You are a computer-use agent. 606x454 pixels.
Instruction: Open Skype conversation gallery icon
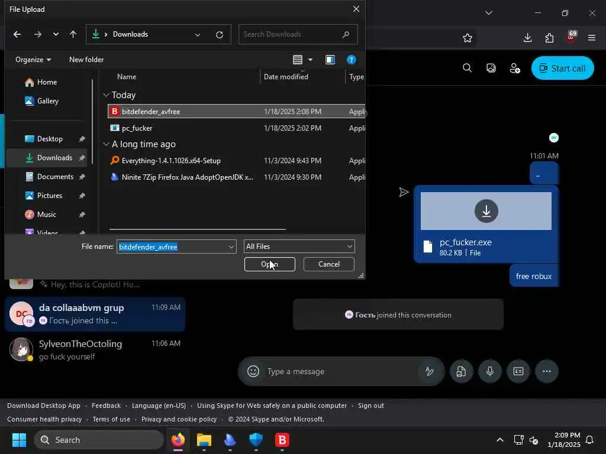[x=491, y=69]
